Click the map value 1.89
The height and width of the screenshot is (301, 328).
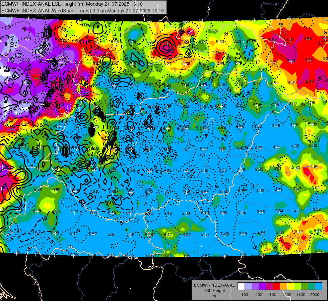tap(315, 167)
